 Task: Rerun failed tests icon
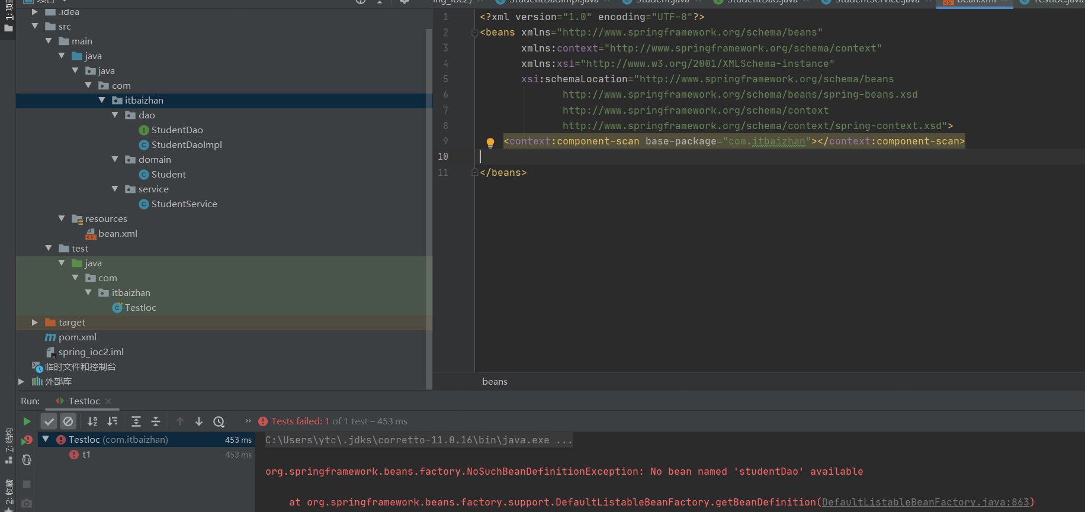[x=27, y=440]
